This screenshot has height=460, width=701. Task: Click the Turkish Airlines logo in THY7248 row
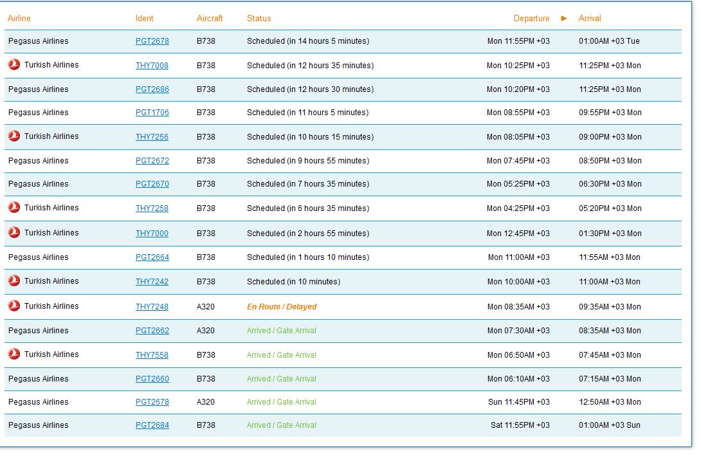[x=14, y=306]
